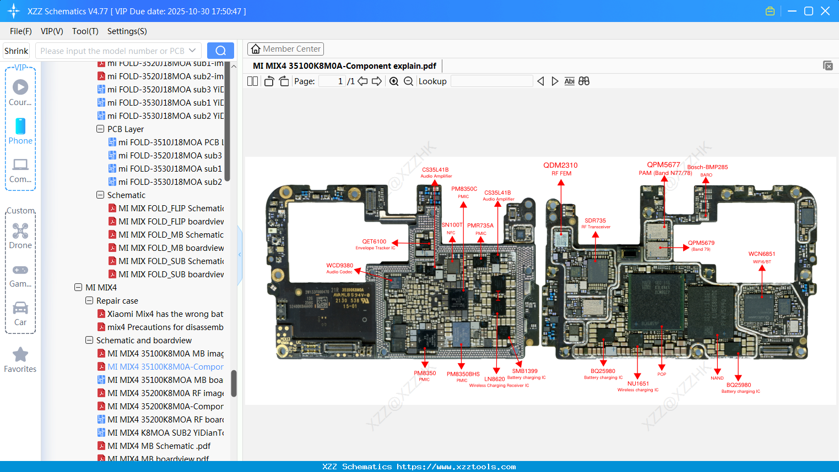Screen dimensions: 839x472
Task: Open the Tool menu
Action: 85,31
